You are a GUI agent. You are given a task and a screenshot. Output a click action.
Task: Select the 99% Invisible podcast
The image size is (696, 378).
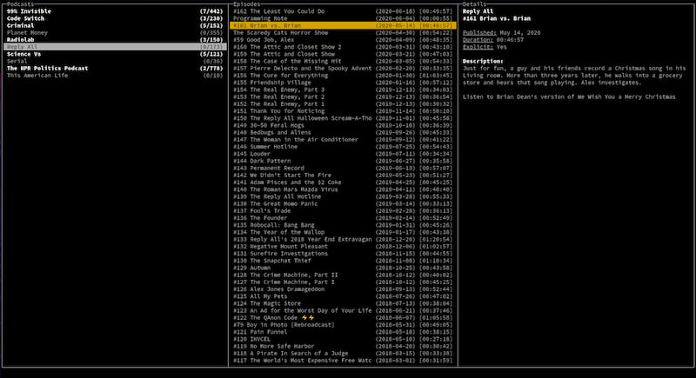point(115,11)
